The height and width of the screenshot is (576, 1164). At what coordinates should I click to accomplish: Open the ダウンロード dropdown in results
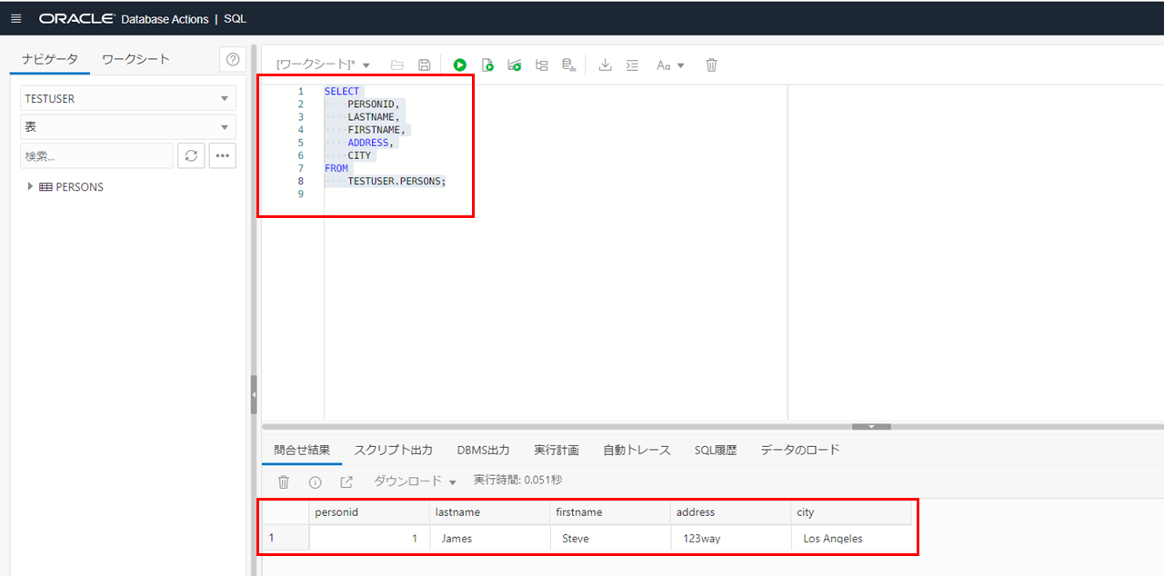pyautogui.click(x=415, y=482)
